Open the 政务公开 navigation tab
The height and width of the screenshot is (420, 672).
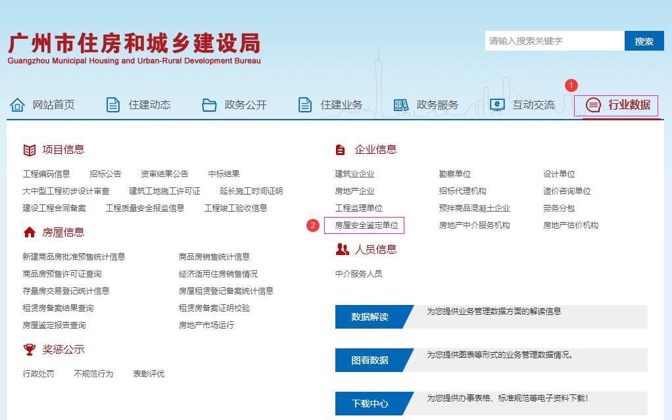245,105
